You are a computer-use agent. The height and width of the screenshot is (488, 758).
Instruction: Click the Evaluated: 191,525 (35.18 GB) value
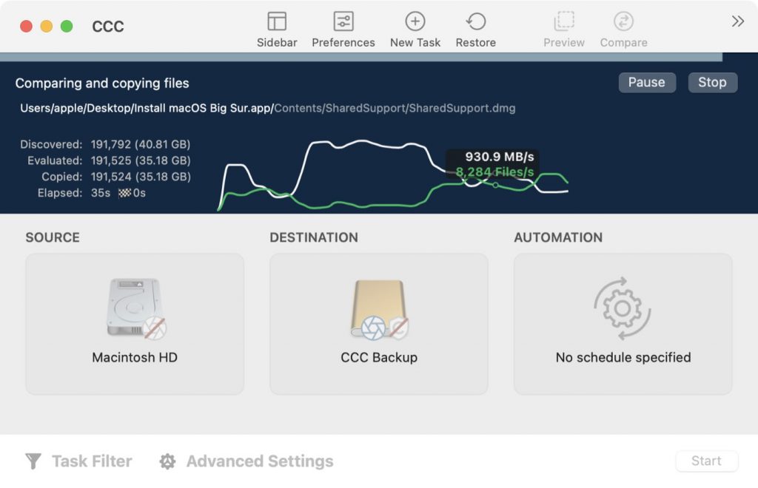[141, 160]
